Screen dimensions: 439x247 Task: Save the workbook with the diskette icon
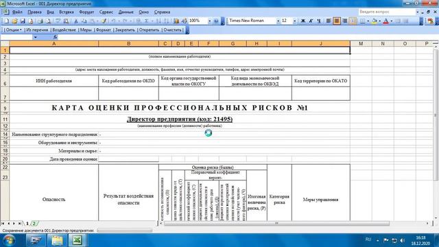23,21
